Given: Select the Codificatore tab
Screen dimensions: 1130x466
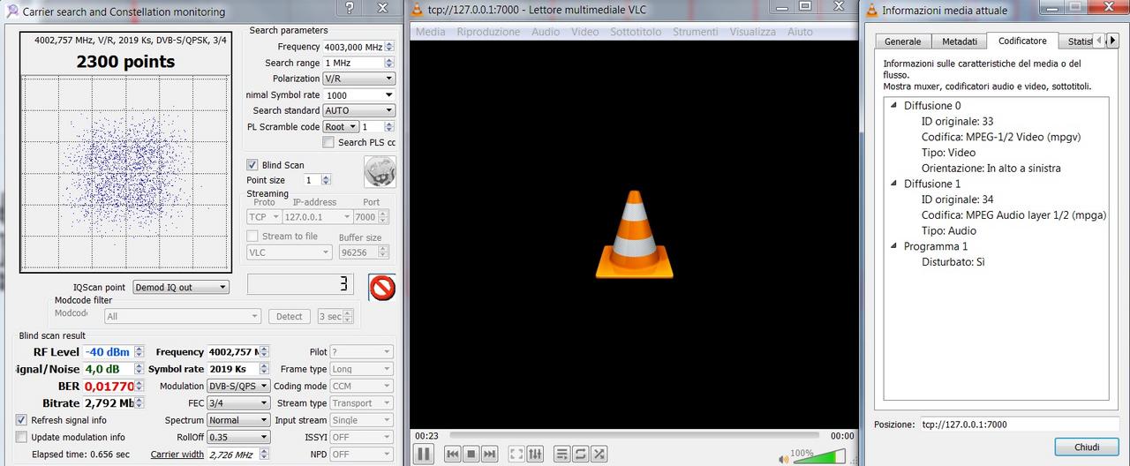Looking at the screenshot, I should click(x=1022, y=41).
